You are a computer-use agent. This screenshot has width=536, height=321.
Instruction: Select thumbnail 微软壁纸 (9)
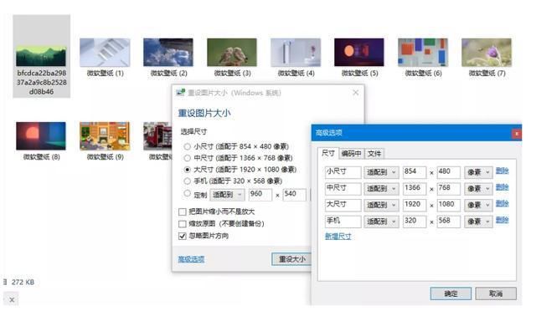105,135
